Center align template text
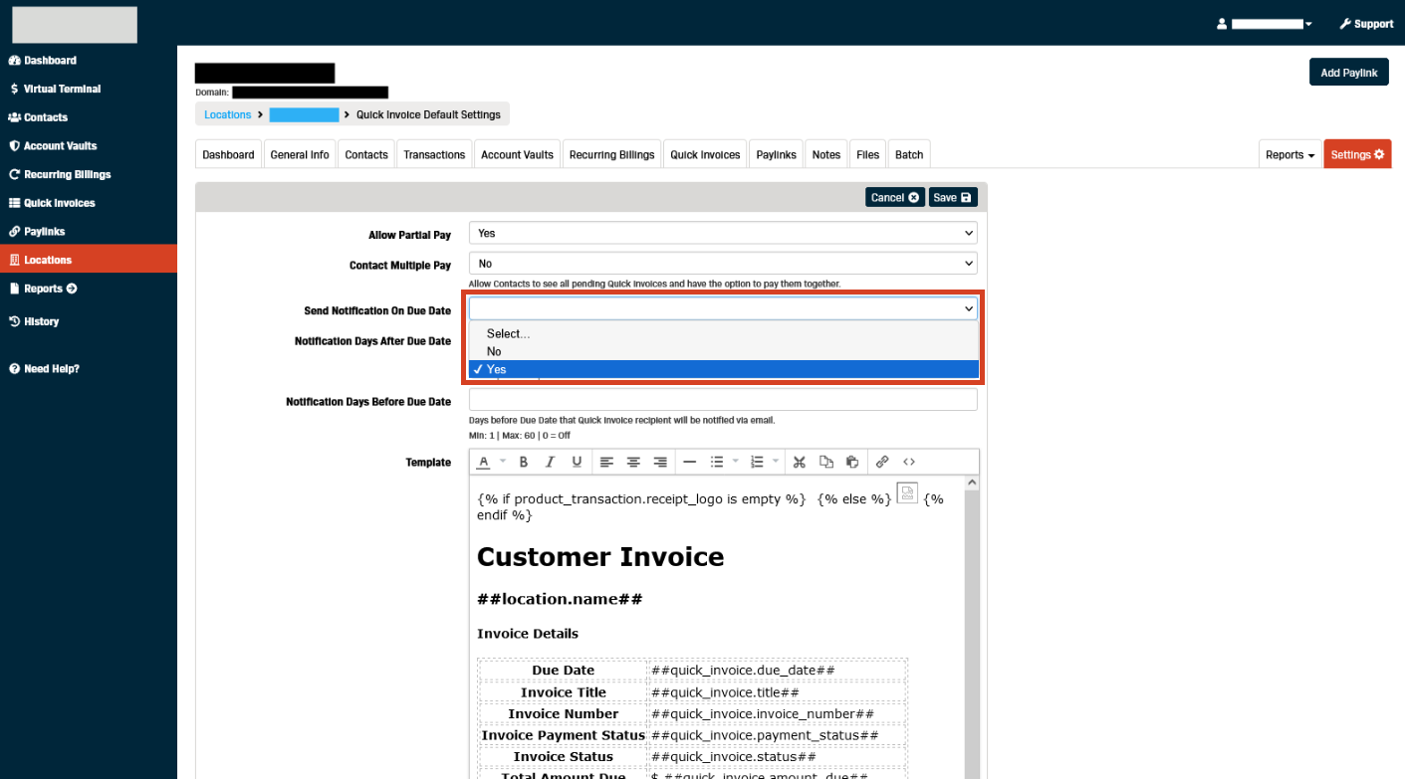 [x=633, y=462]
